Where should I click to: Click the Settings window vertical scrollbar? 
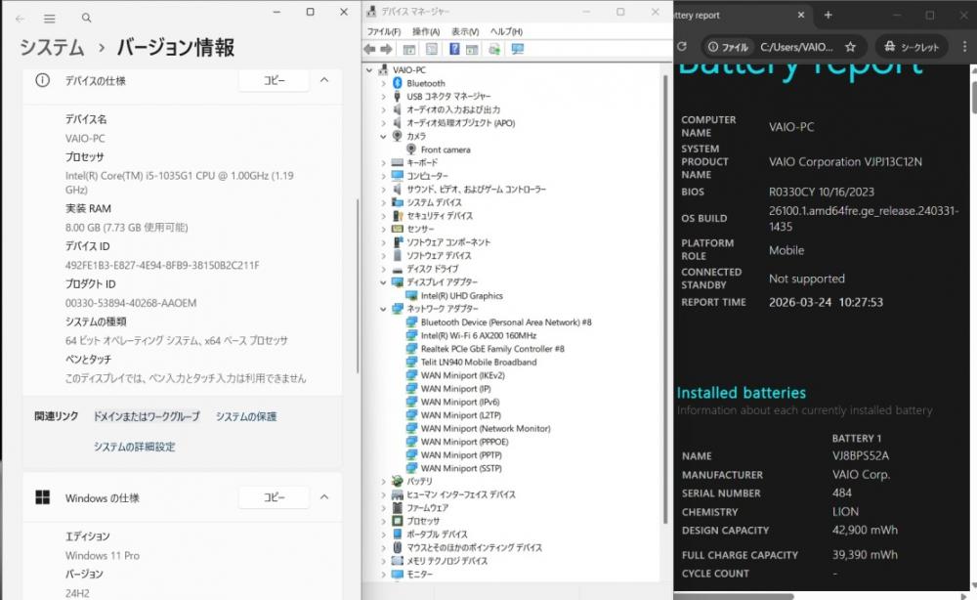(x=358, y=286)
